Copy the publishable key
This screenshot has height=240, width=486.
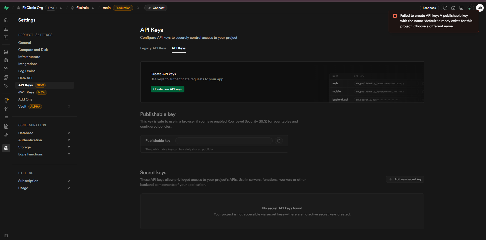[x=279, y=141]
